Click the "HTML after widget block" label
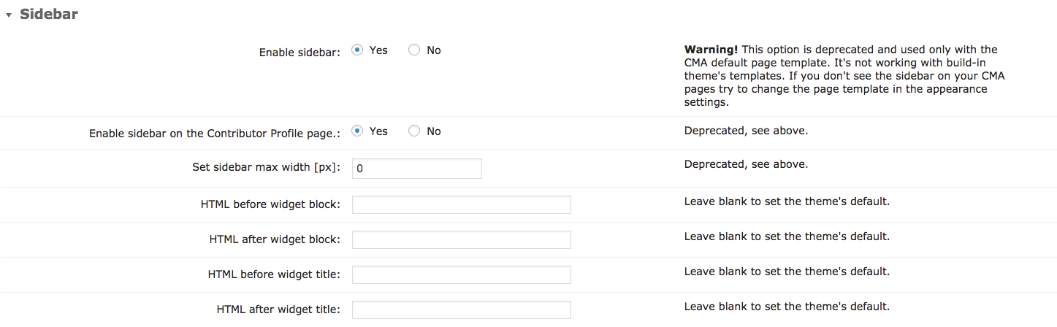Viewport: 1057px width, 327px height. click(275, 239)
